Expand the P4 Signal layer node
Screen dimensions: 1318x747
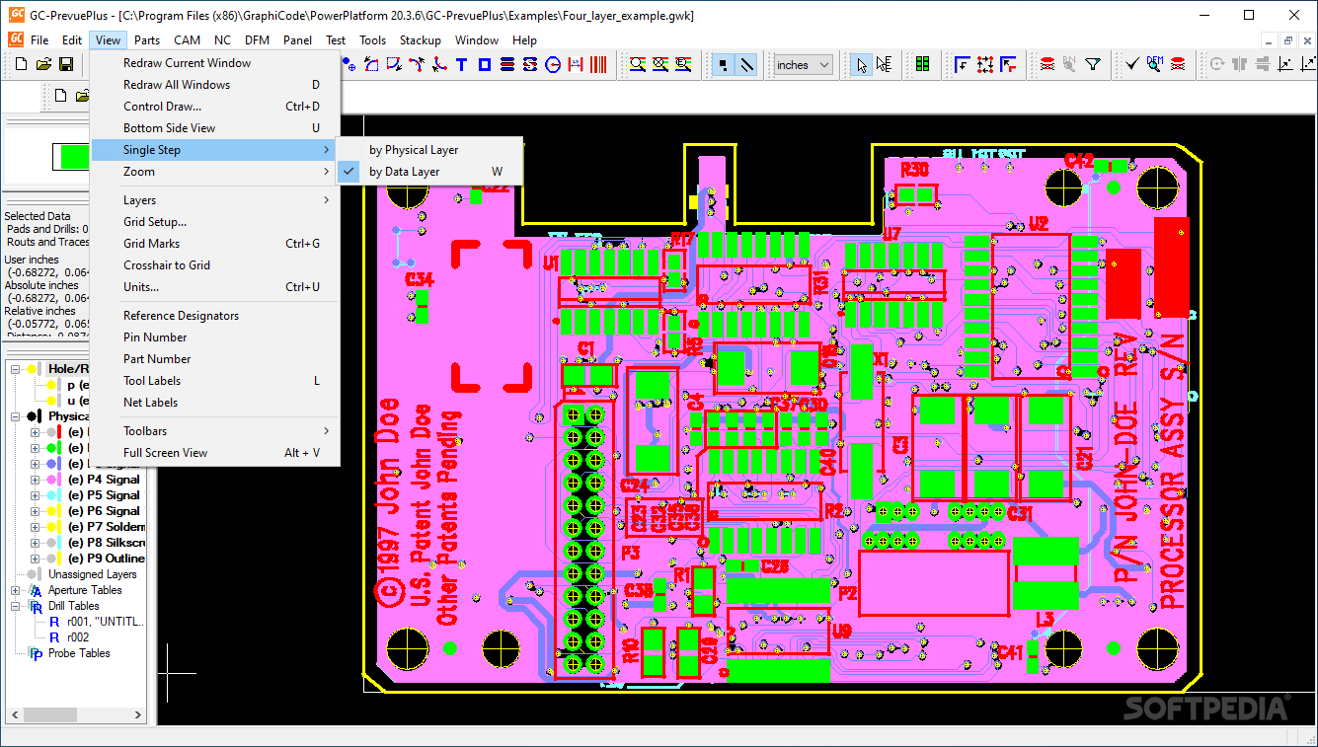(35, 480)
